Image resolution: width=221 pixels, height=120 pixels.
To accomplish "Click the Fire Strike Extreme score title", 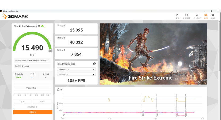I will pos(27,26).
